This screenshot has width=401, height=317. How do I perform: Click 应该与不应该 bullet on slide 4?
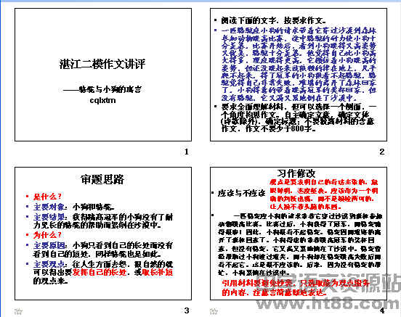241,193
